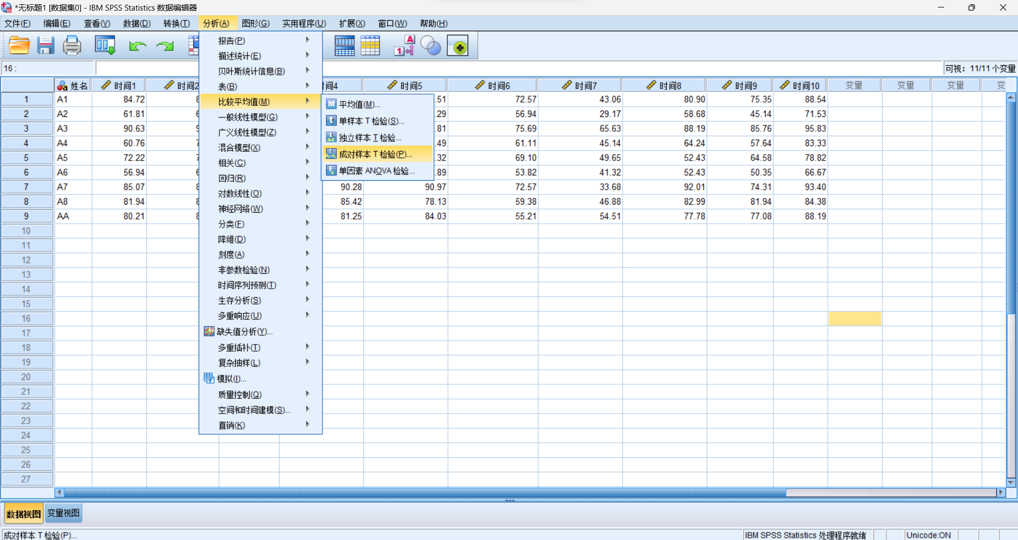Open the Split File tool

tap(344, 45)
